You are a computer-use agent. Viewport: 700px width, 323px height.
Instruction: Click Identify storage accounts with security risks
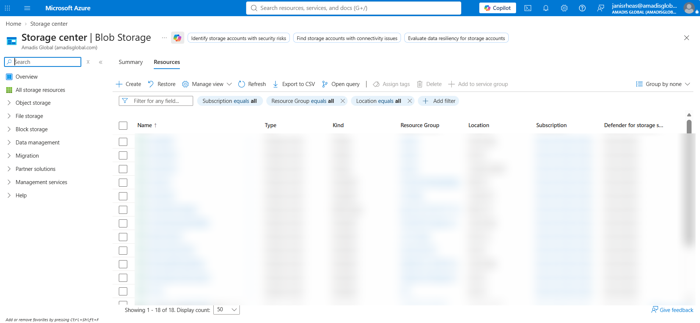coord(239,38)
